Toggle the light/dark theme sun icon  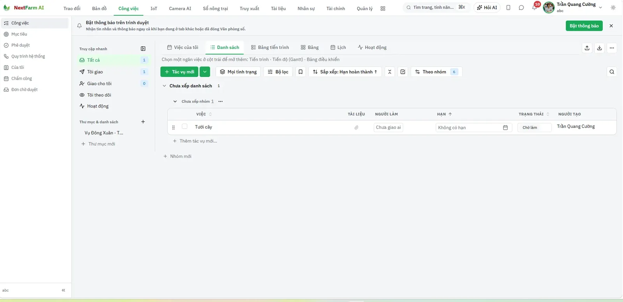tap(613, 7)
